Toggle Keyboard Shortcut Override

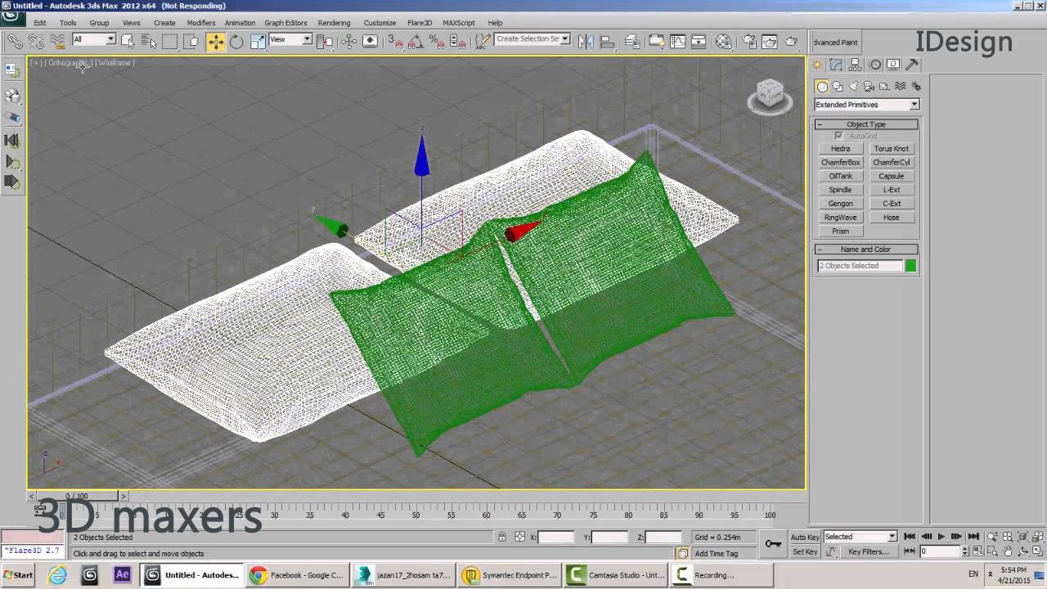(x=371, y=41)
